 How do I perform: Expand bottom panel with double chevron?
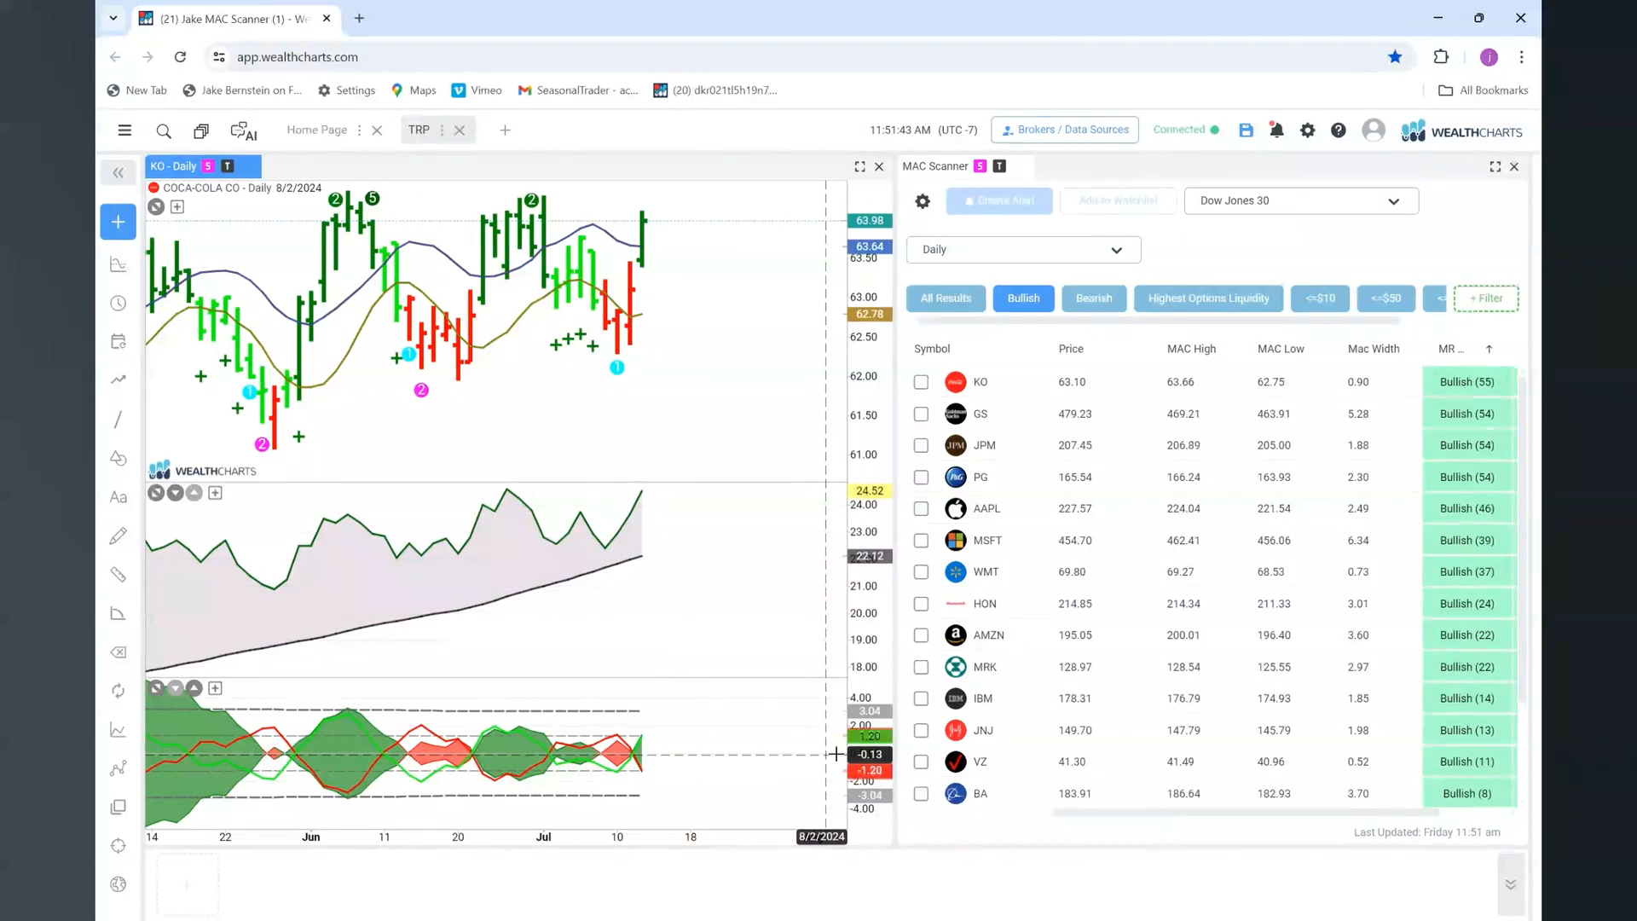tap(1510, 884)
